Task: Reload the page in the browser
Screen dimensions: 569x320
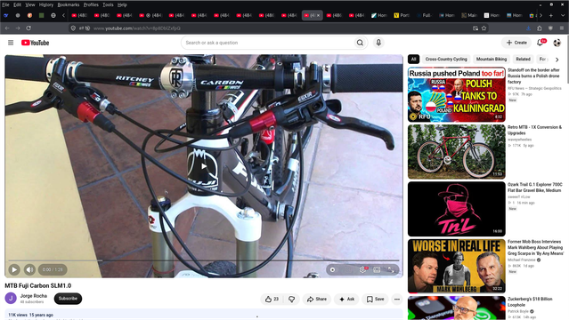Action: 28,28
